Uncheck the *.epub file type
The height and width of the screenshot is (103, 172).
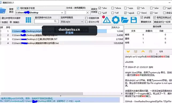(x=125, y=13)
